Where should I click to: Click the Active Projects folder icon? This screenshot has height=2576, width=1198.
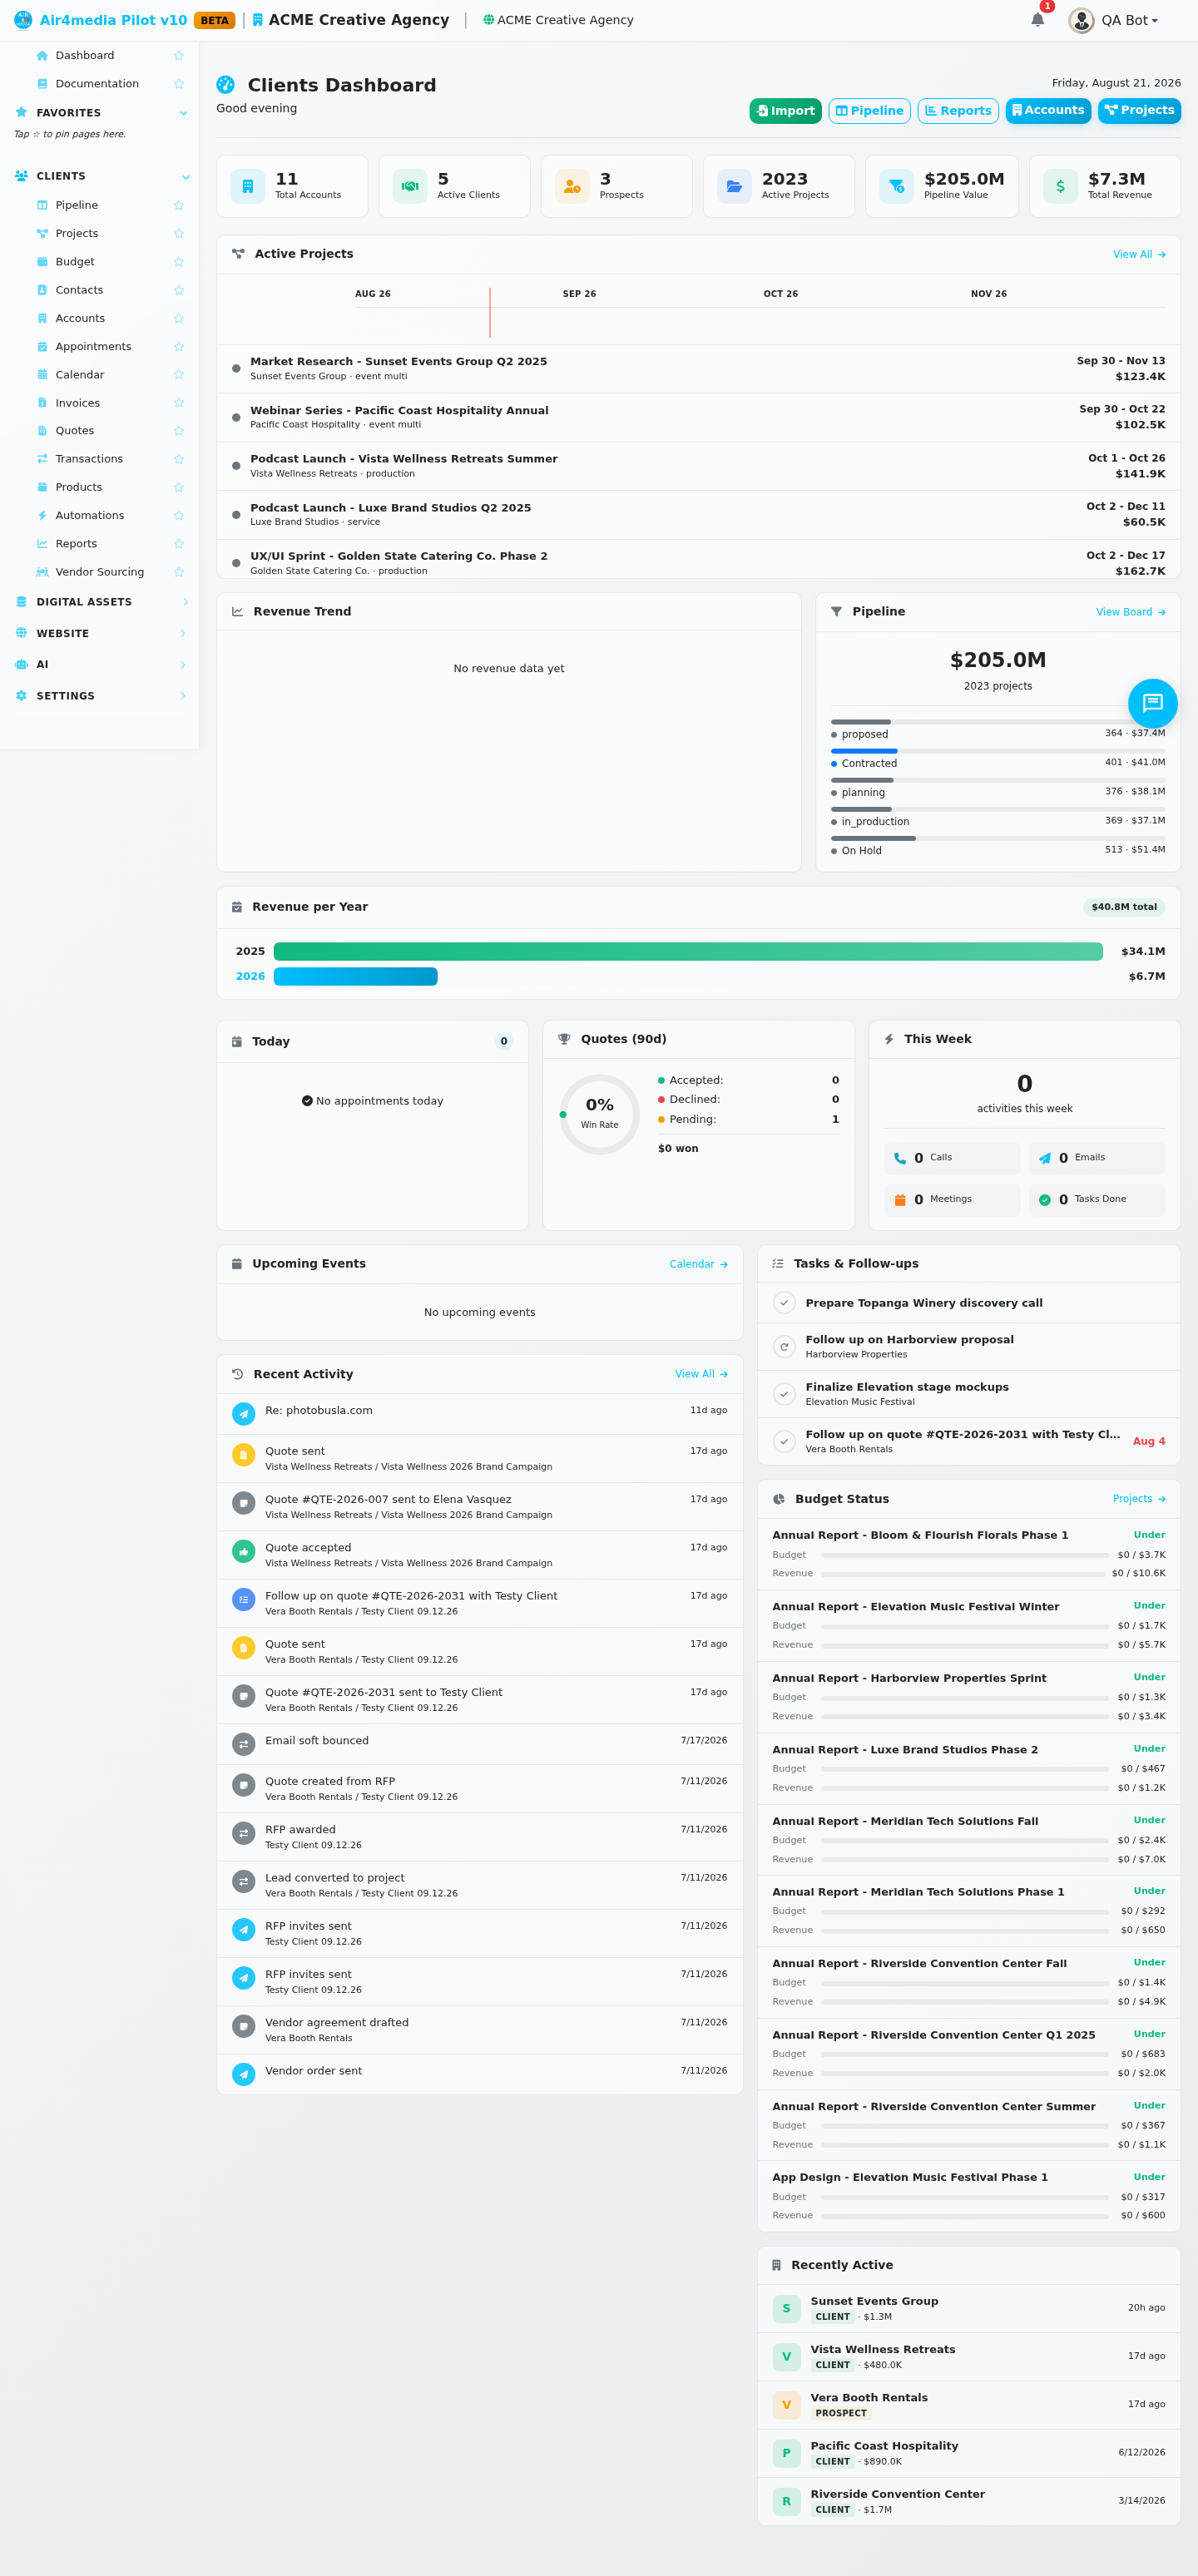734,186
